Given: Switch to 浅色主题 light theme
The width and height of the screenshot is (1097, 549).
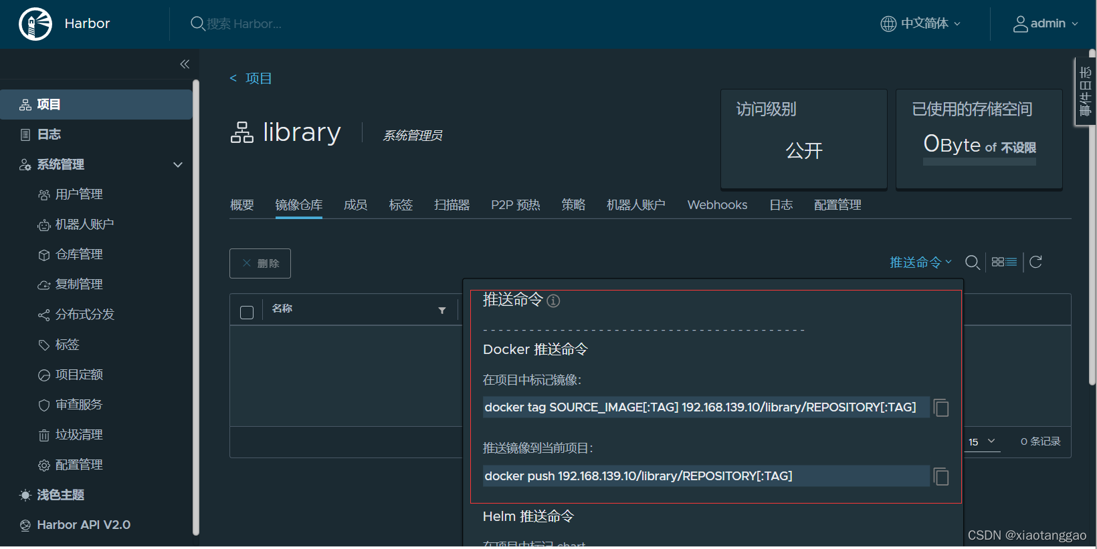Looking at the screenshot, I should (x=60, y=495).
